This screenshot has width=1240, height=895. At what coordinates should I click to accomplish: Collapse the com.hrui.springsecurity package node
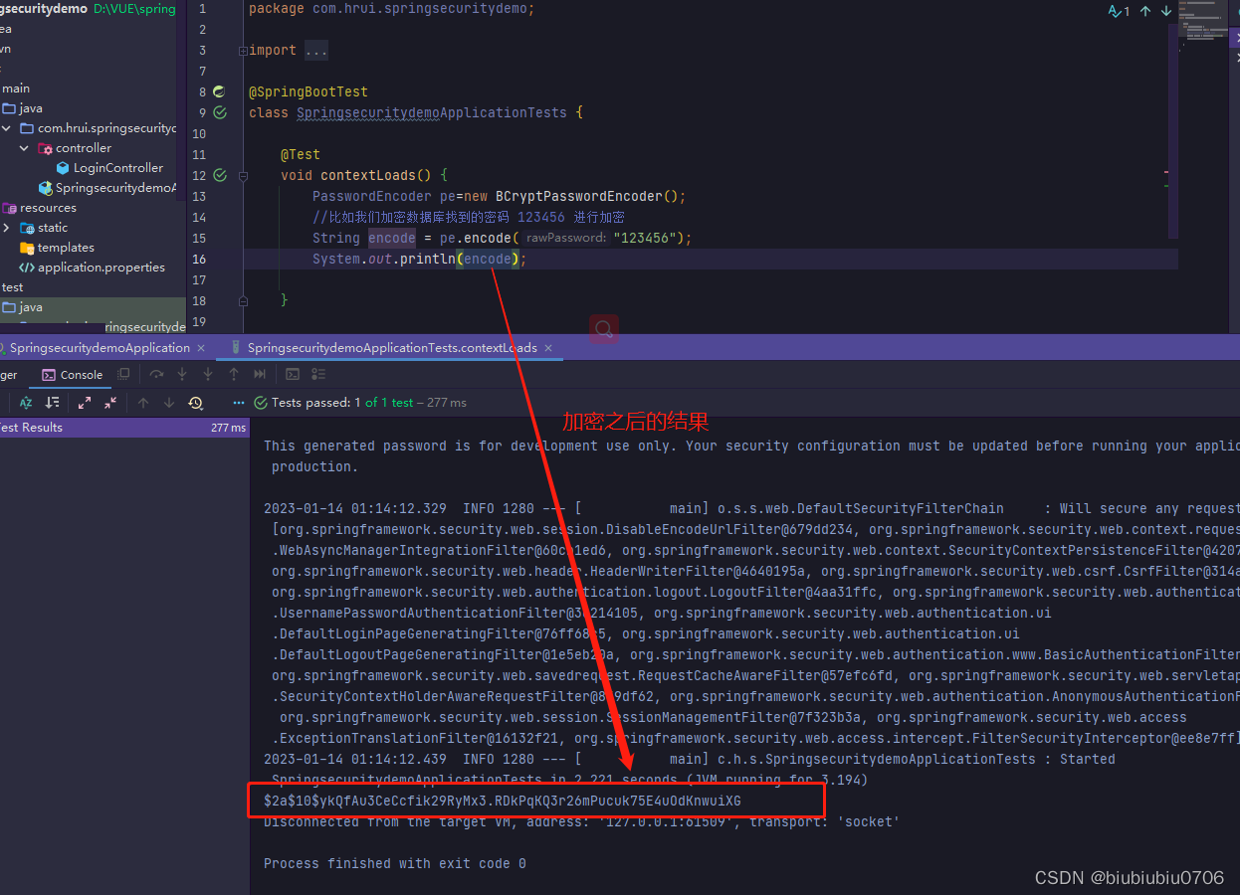(7, 128)
